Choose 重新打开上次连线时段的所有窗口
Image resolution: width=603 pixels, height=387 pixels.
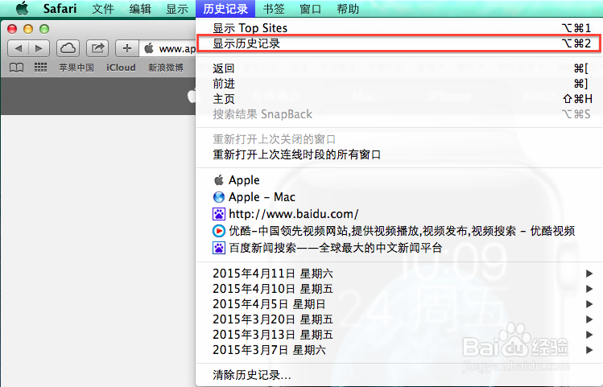399,154
